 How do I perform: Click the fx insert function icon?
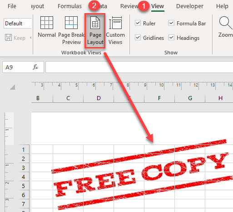tap(35, 67)
